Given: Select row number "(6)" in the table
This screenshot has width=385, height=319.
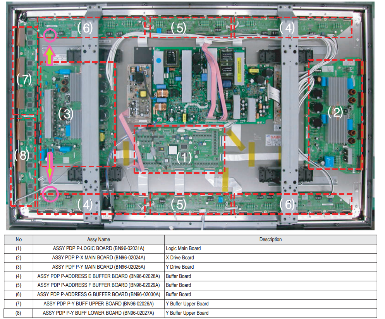Looking at the screenshot, I should (x=19, y=295).
